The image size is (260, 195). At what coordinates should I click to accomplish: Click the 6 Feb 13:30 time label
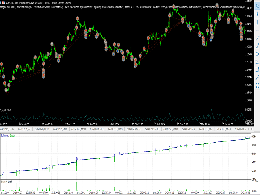[x=115, y=124]
